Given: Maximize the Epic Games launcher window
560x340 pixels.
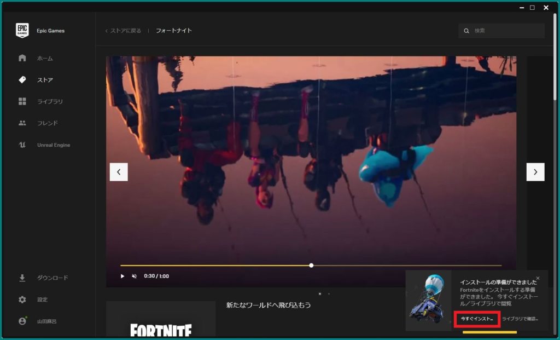Looking at the screenshot, I should 532,8.
